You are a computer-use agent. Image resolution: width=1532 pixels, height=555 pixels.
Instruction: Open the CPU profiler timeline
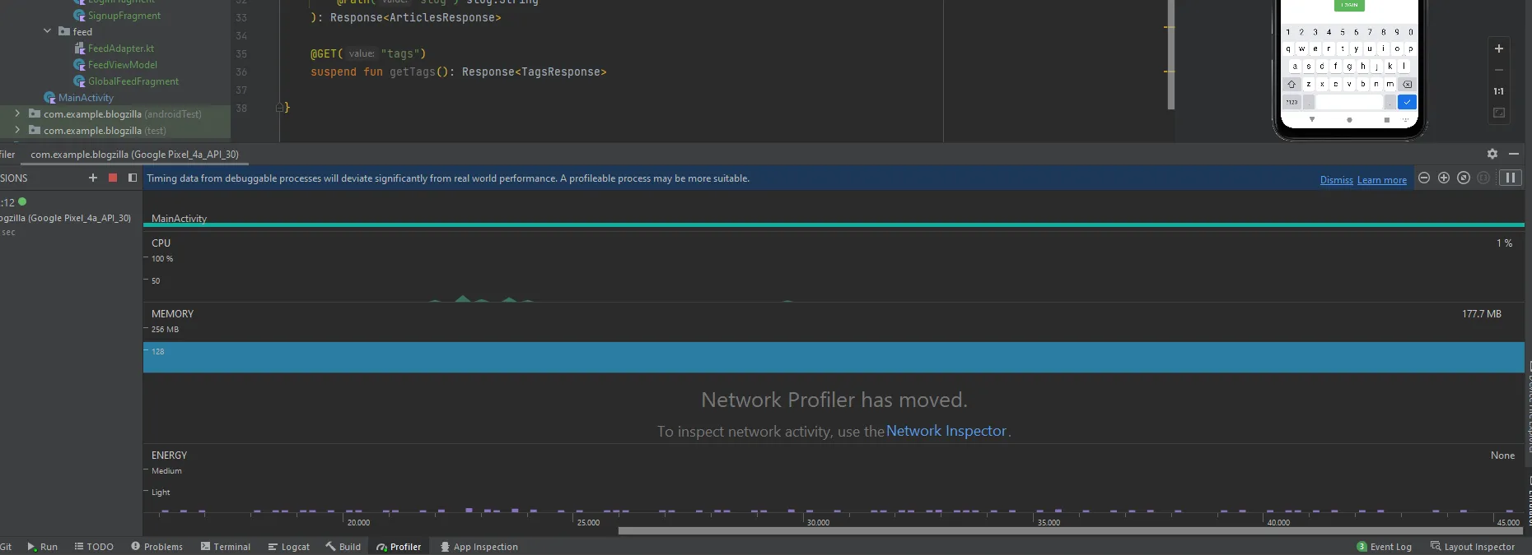click(x=833, y=267)
